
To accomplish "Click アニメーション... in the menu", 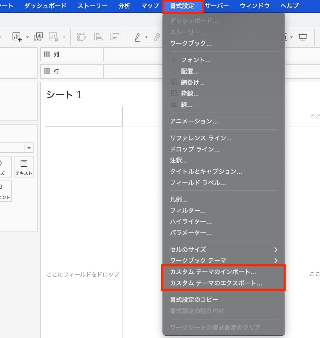I will coord(194,121).
